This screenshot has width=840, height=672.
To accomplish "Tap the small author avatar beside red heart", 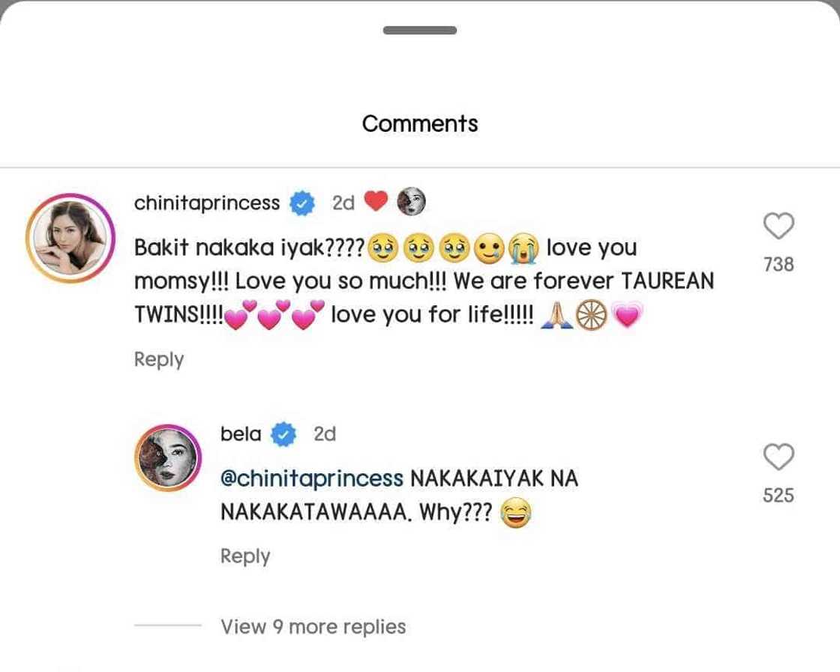I will [x=410, y=201].
